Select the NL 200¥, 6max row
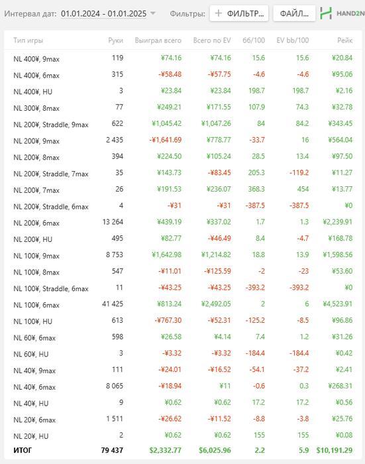 183,222
